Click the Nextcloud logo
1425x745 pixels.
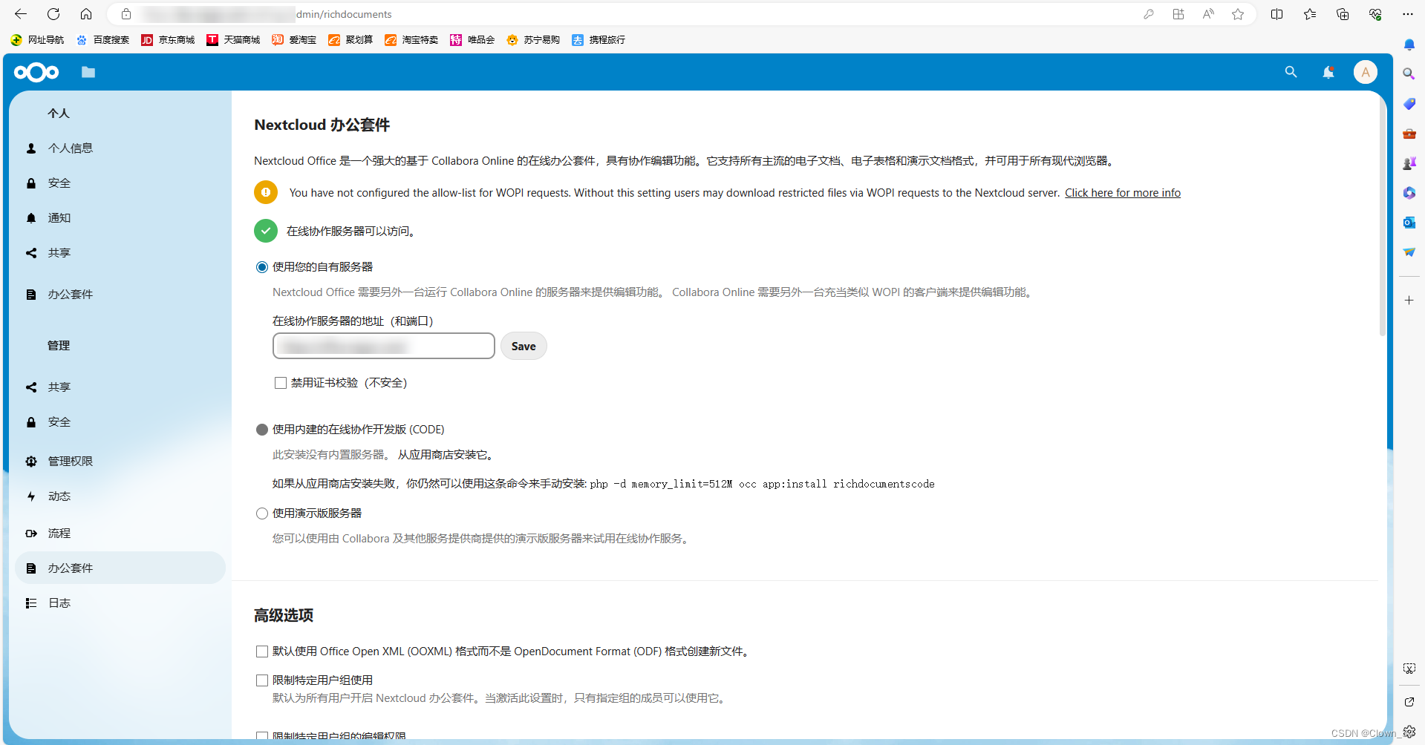tap(36, 72)
